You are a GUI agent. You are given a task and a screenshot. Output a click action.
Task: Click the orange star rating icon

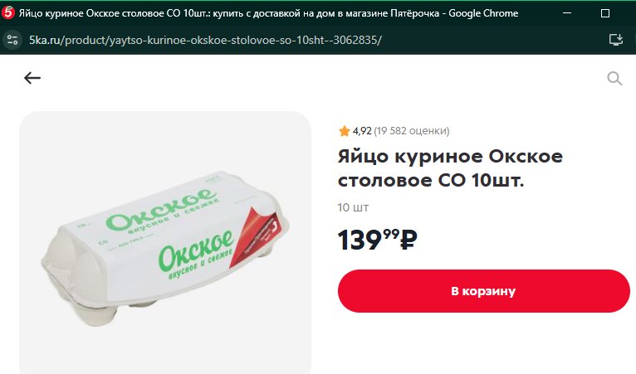[344, 131]
